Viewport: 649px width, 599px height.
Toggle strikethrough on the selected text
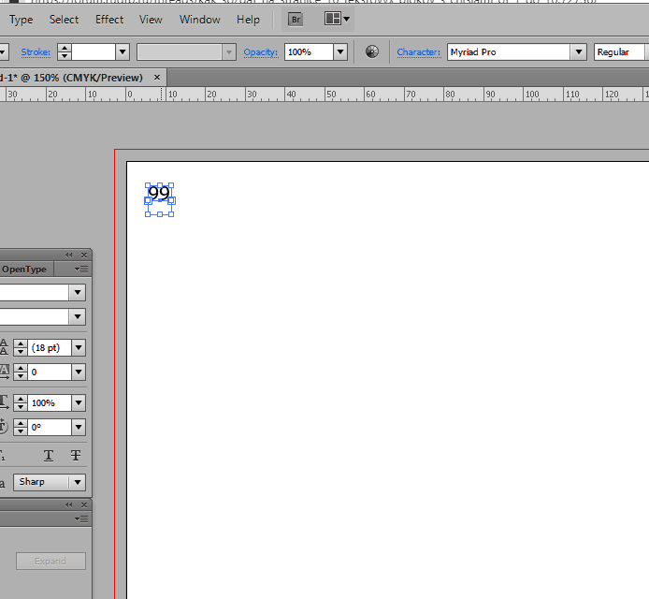coord(76,456)
